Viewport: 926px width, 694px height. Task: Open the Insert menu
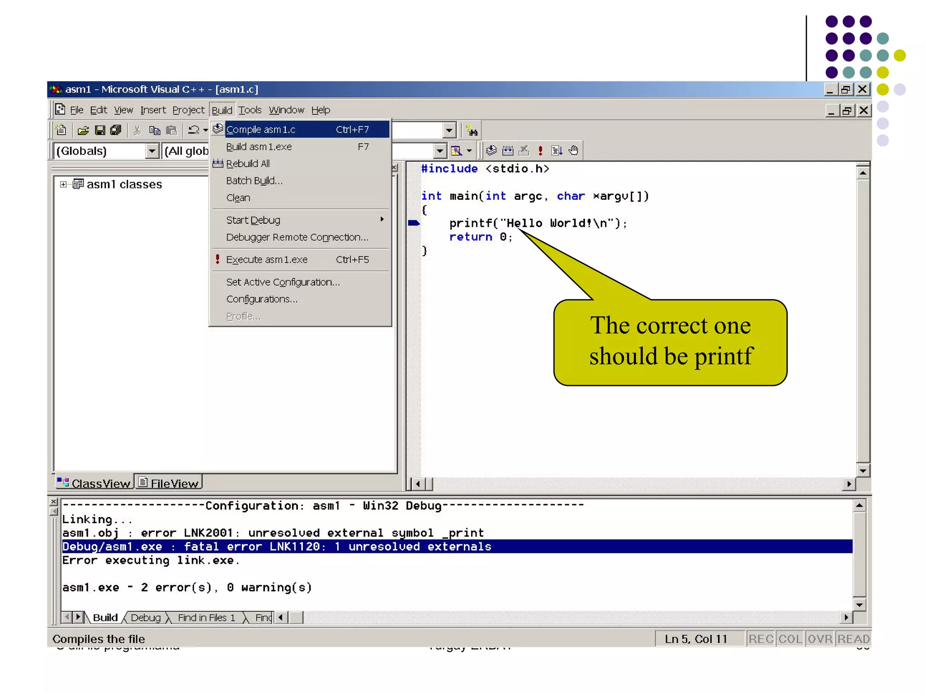coord(153,110)
